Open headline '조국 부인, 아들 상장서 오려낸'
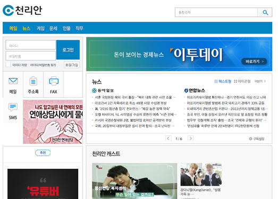 click(227, 115)
